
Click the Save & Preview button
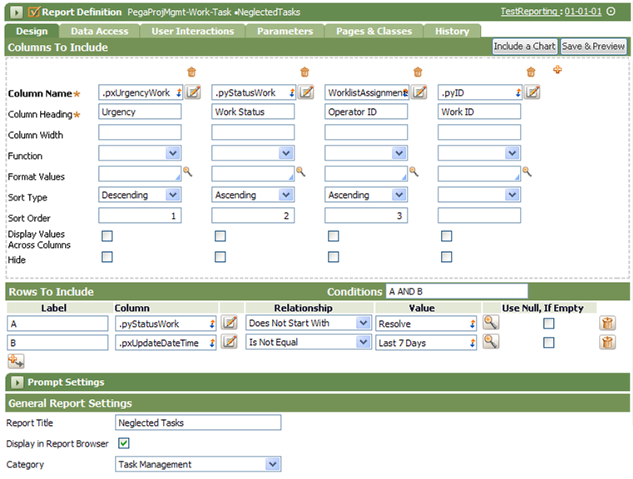(593, 47)
